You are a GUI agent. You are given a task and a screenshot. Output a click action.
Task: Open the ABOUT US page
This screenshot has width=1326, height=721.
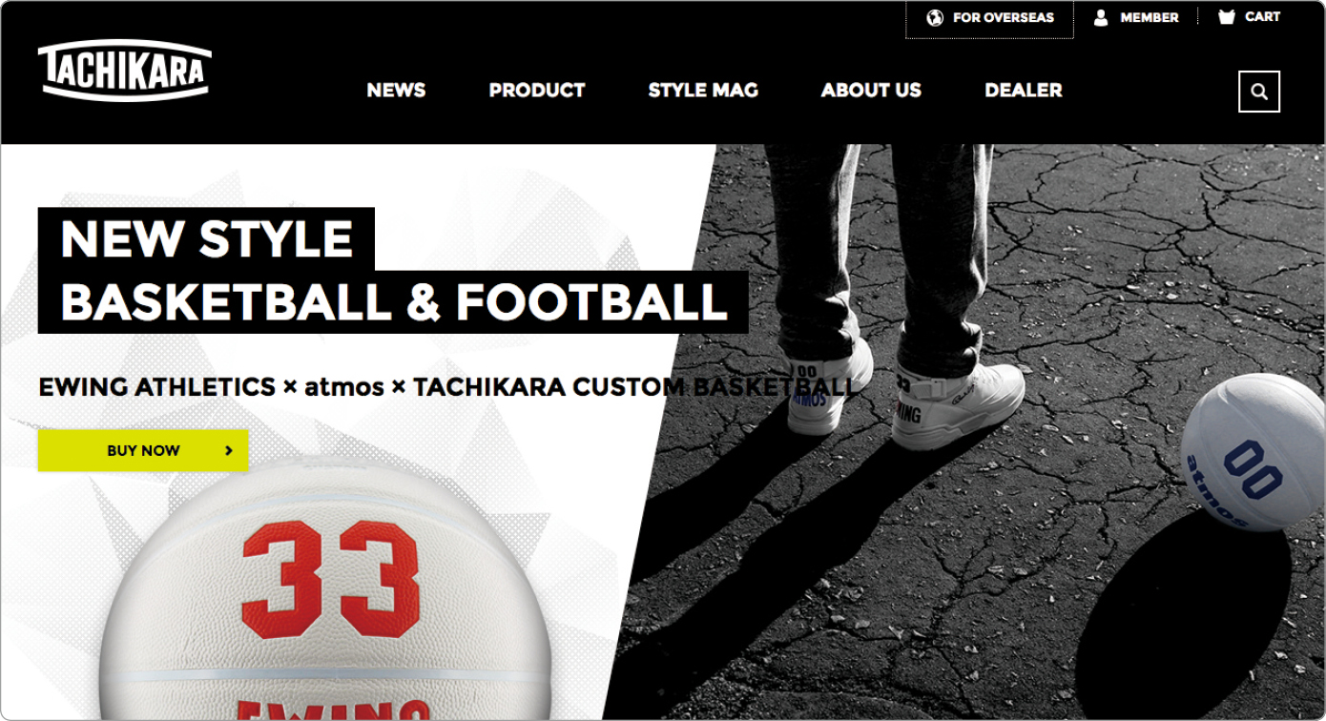point(871,90)
